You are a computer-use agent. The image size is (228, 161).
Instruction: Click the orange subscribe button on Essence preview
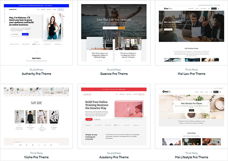tap(121, 28)
